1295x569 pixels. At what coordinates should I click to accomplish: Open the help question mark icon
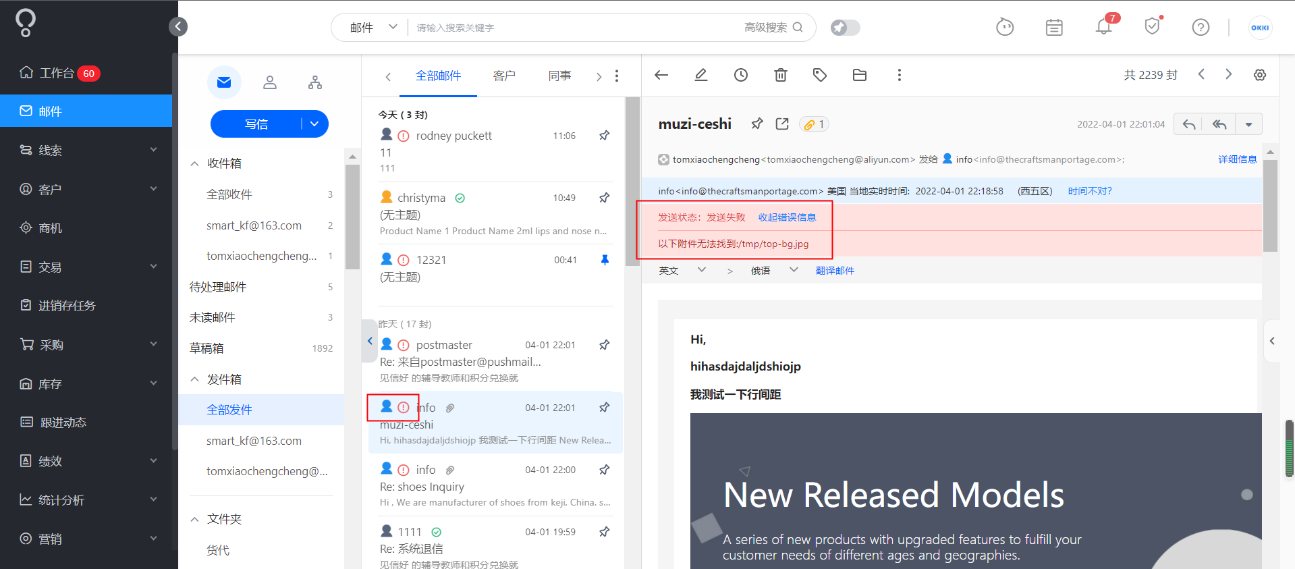pos(1201,27)
